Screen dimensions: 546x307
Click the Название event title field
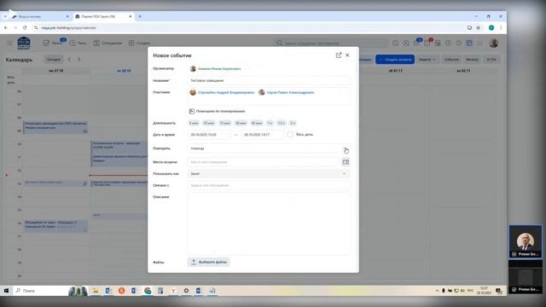(x=269, y=80)
